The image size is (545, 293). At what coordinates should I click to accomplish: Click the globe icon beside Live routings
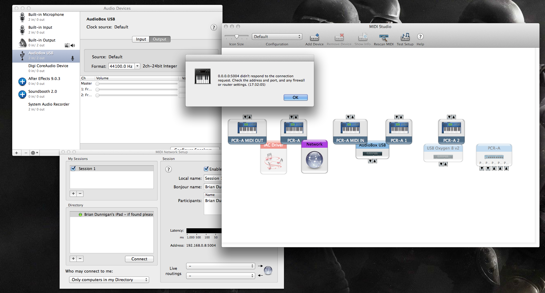tap(268, 270)
